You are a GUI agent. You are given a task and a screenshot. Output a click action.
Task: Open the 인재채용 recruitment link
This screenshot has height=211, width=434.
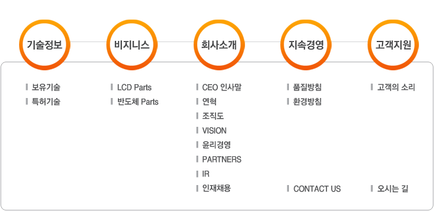pos(217,189)
